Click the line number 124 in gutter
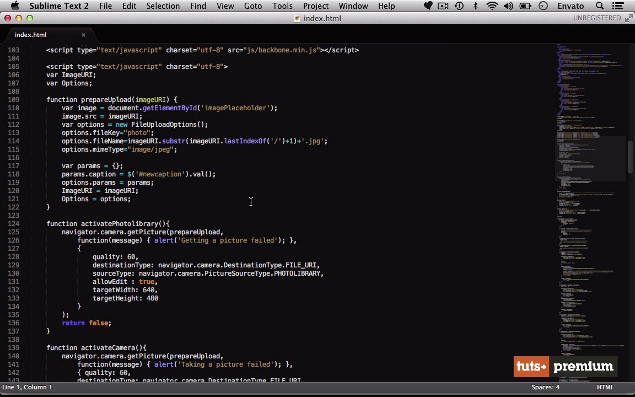 (x=13, y=224)
